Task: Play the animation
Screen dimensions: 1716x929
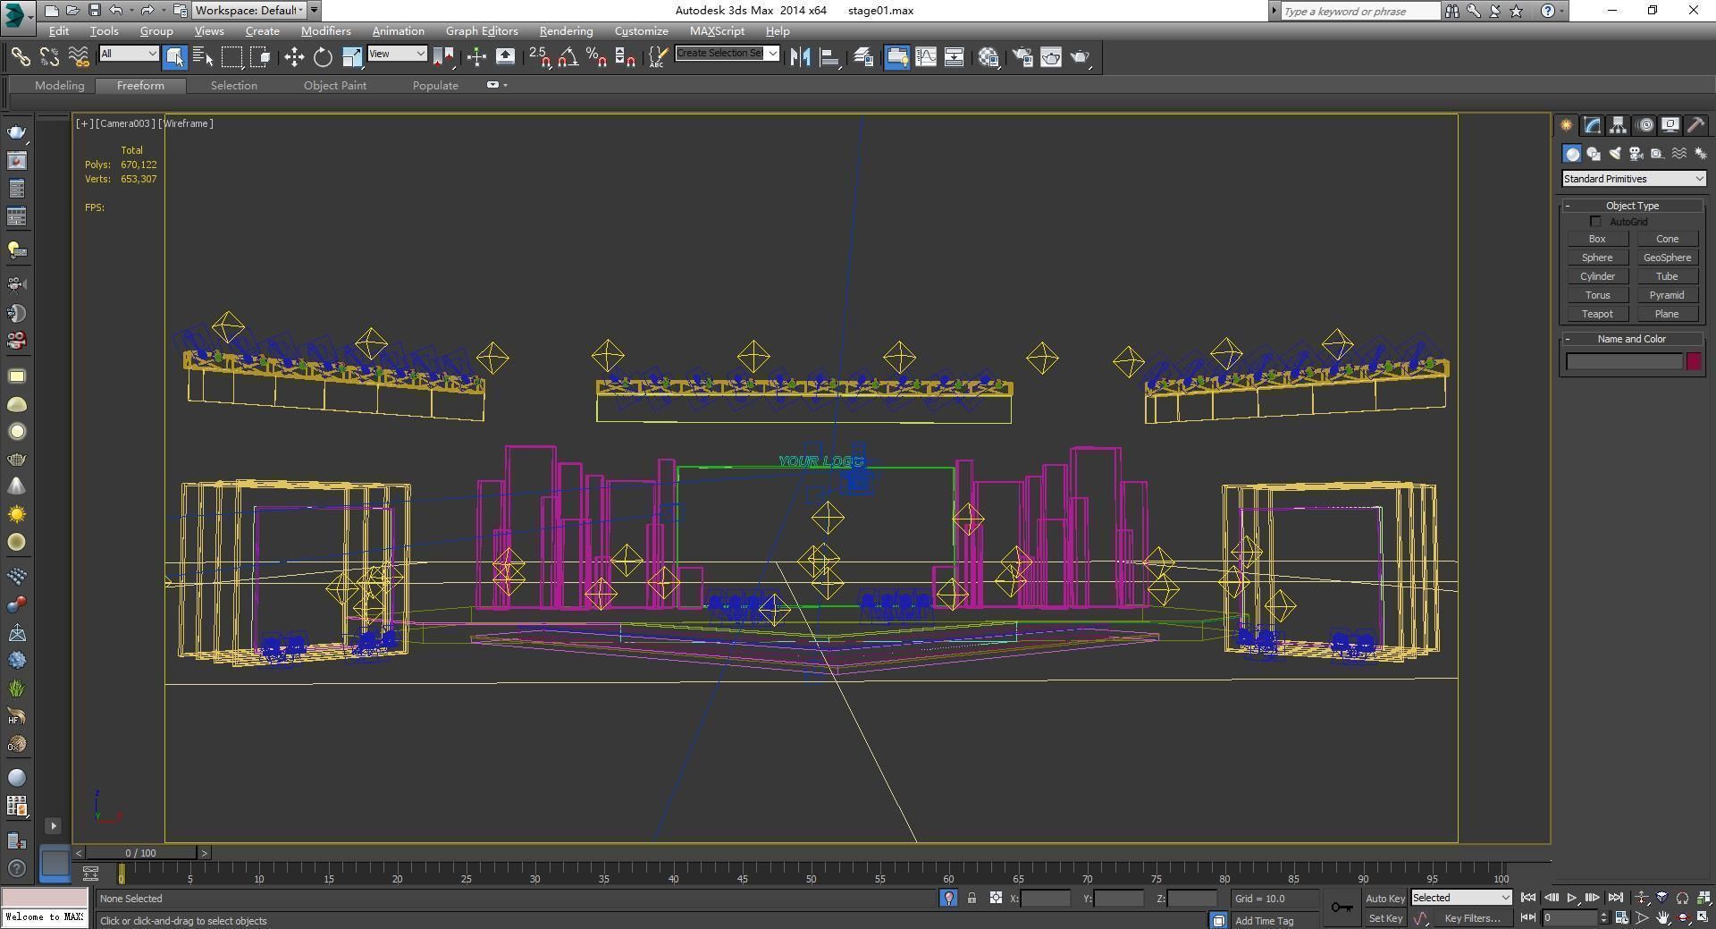Action: pos(1572,898)
